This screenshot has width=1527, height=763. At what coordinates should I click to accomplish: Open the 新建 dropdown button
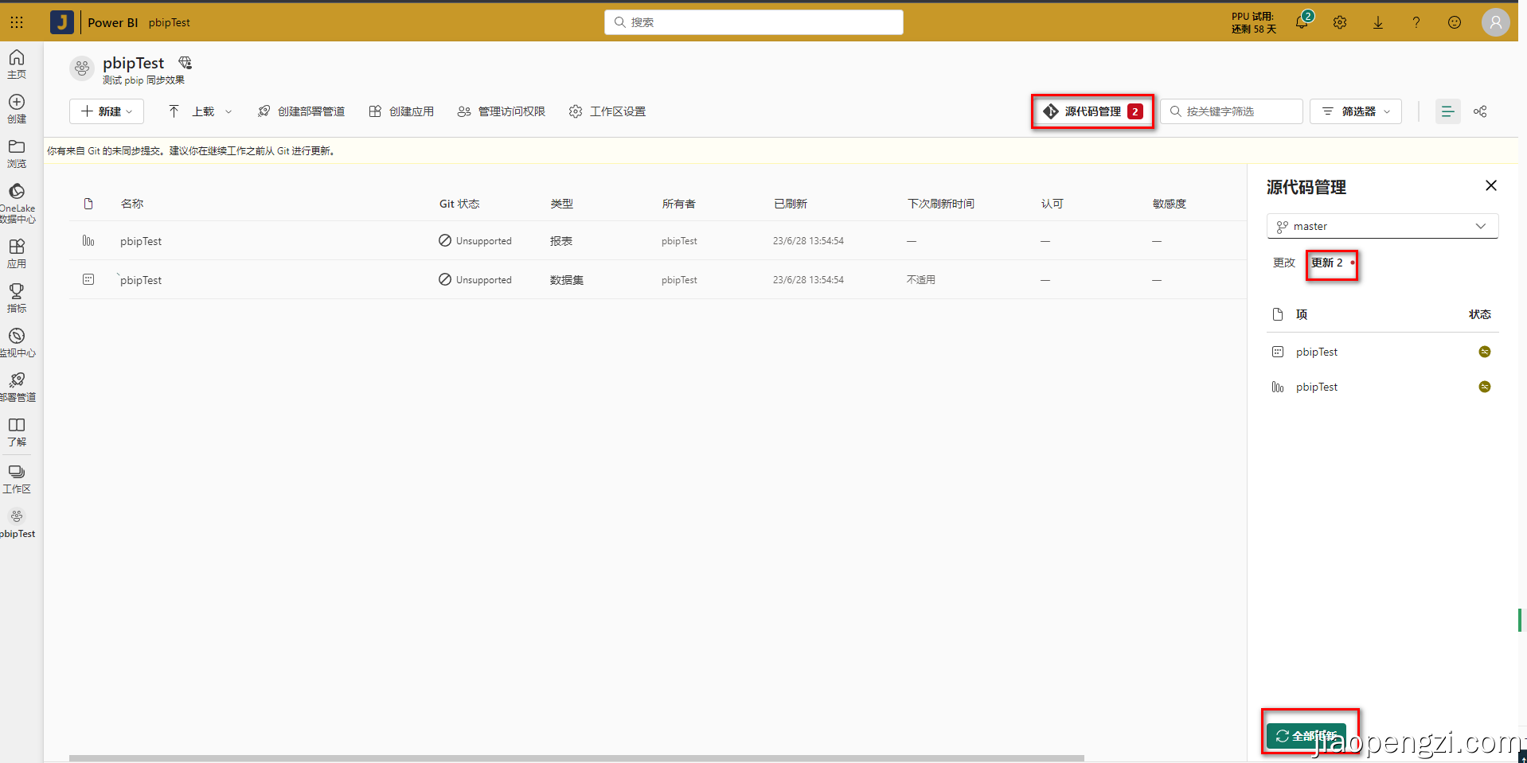(x=107, y=111)
